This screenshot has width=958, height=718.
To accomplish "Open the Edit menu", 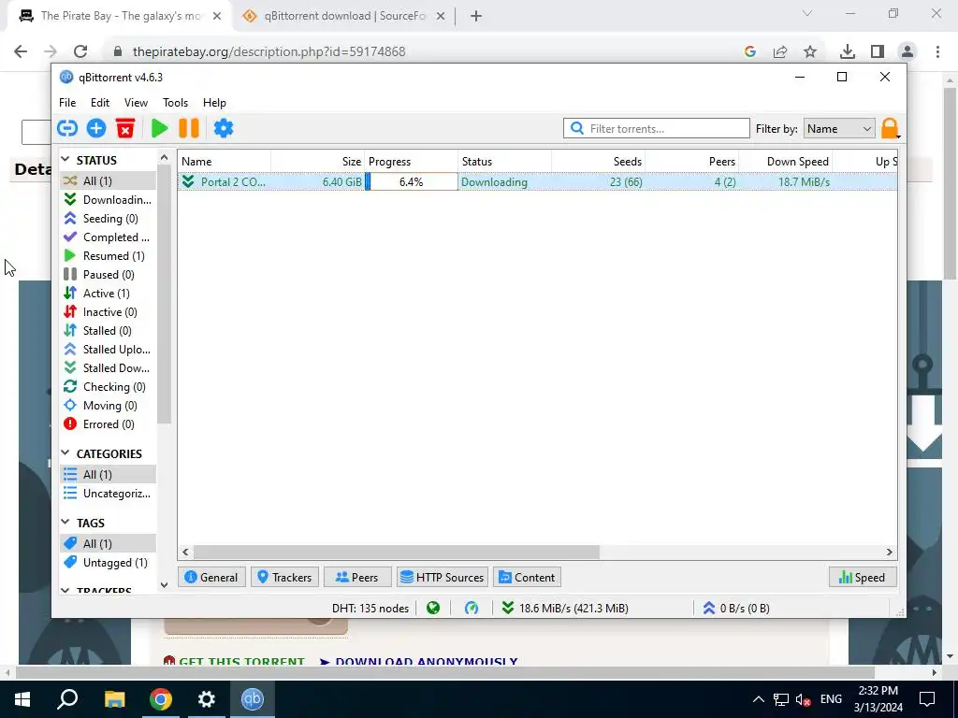I will click(99, 103).
